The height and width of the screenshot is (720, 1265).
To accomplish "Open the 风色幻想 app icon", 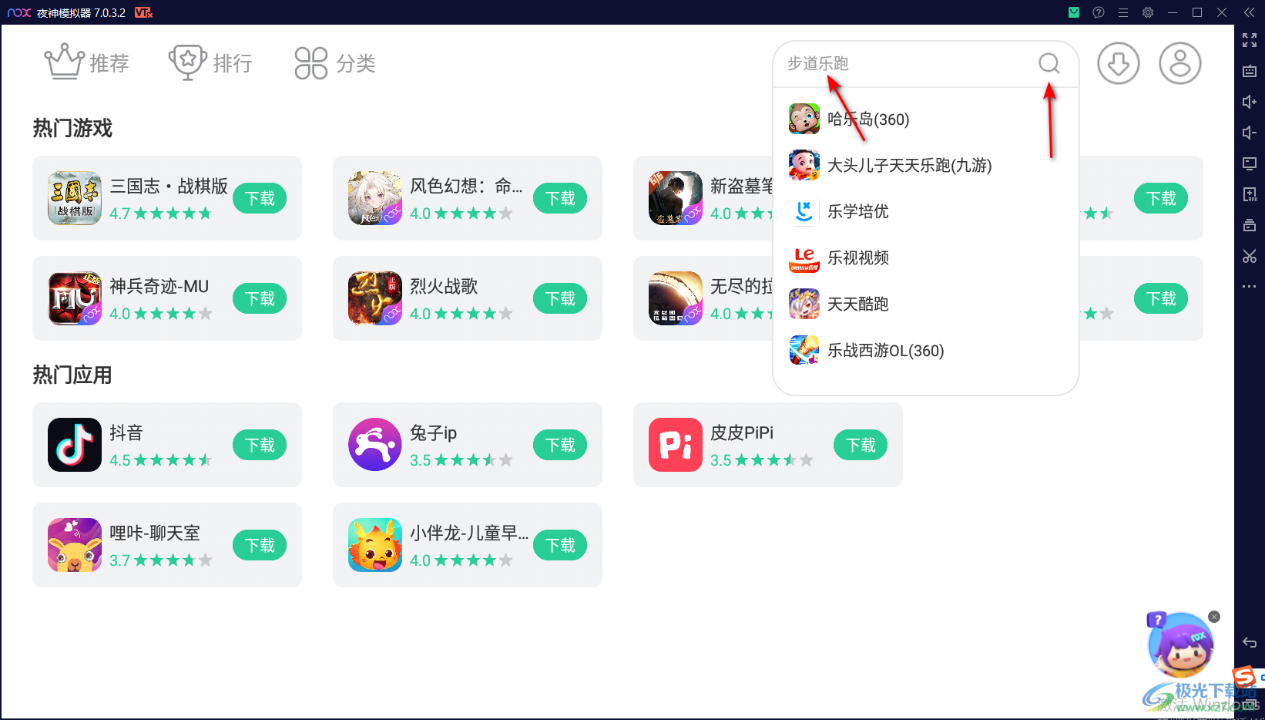I will point(375,198).
